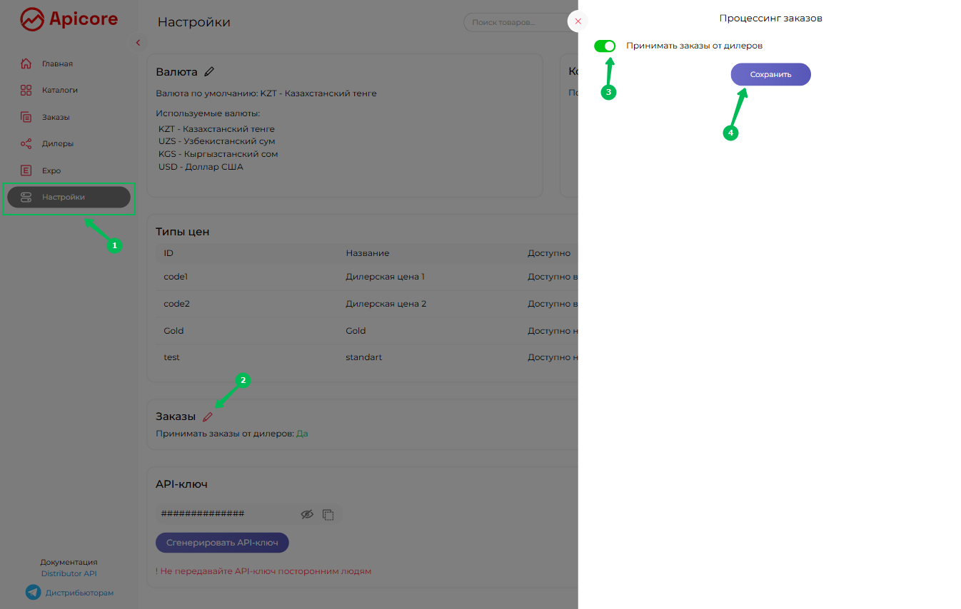Click the Поиск товаров search field
Image resolution: width=961 pixels, height=609 pixels.
click(514, 23)
